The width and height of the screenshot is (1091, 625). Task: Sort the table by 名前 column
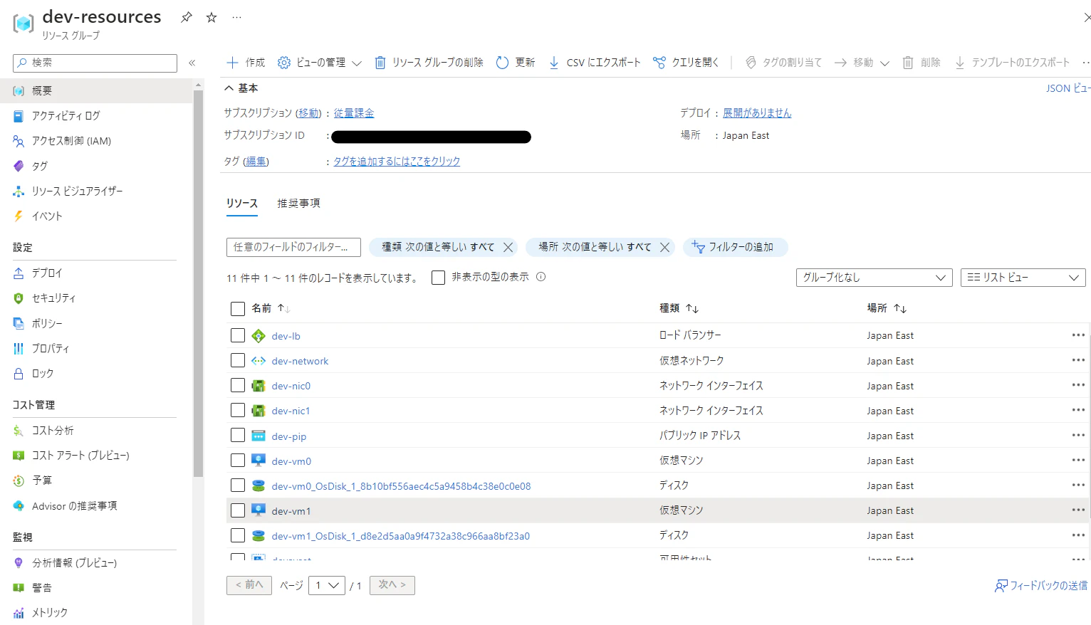[271, 308]
